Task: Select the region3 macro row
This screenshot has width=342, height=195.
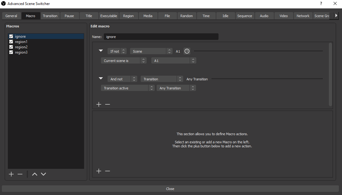Action: point(46,52)
